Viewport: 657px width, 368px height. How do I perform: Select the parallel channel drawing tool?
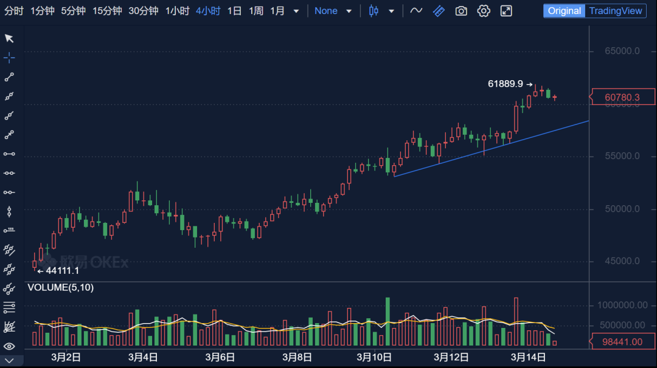point(9,250)
